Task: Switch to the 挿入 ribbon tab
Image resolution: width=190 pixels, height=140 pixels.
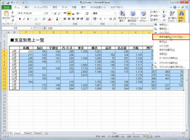Action: pyautogui.click(x=27, y=7)
